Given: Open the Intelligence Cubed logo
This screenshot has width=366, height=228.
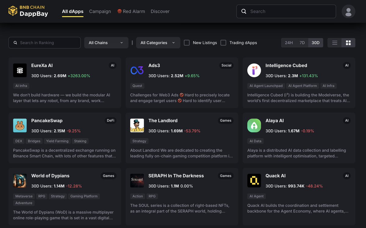Looking at the screenshot, I should pyautogui.click(x=254, y=70).
